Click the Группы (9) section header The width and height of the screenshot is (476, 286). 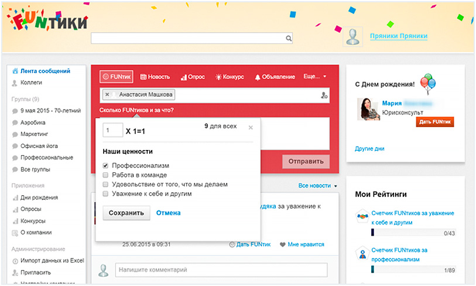25,99
